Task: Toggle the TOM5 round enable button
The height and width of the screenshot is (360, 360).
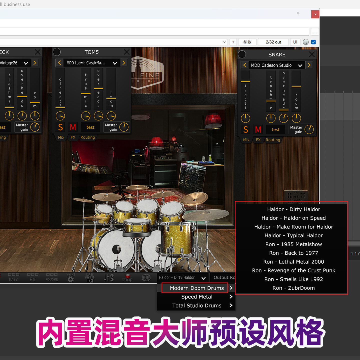Action: 57,52
